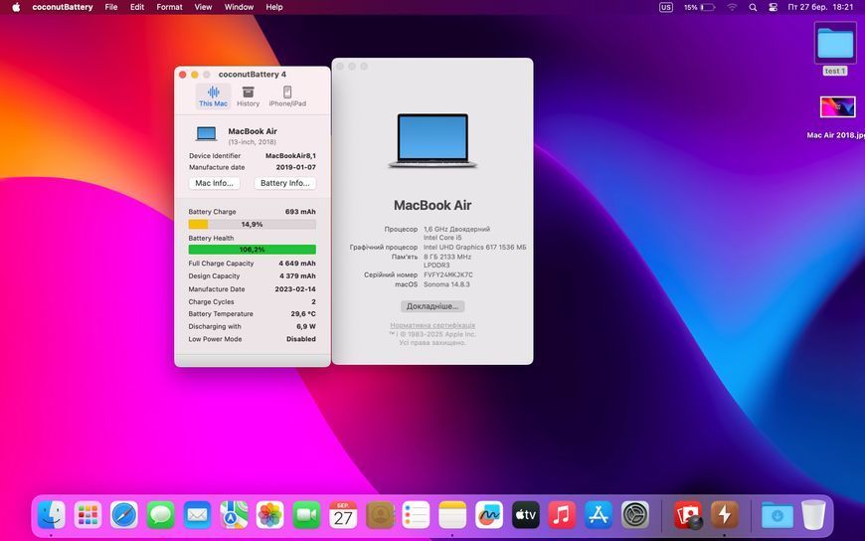Open App Store from the Dock
This screenshot has height=541, width=865.
click(599, 515)
